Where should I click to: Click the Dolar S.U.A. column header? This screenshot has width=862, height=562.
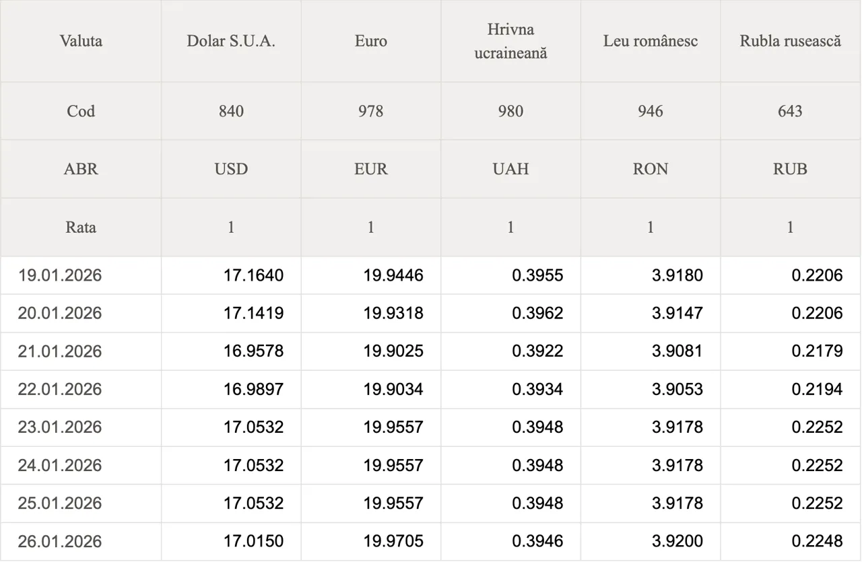point(231,41)
